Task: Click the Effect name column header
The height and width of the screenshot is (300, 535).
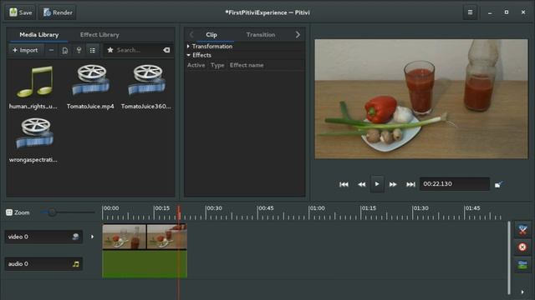Action: (247, 65)
